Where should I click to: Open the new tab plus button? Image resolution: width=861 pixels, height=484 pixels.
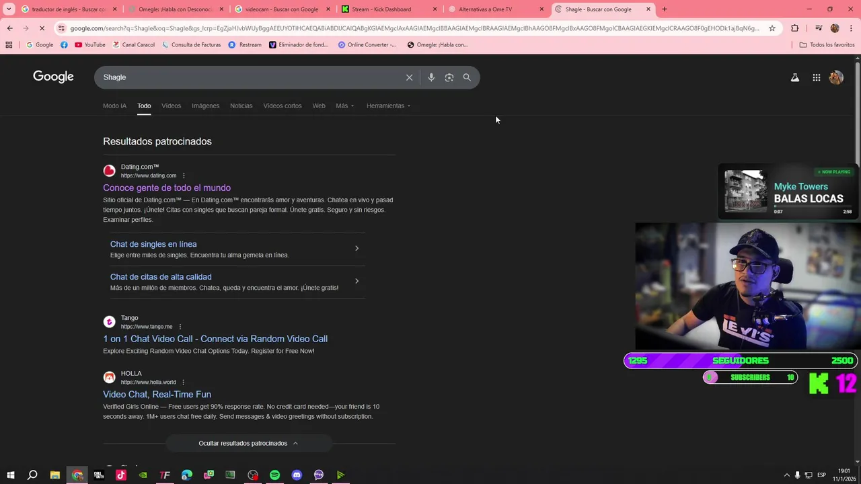(x=664, y=9)
